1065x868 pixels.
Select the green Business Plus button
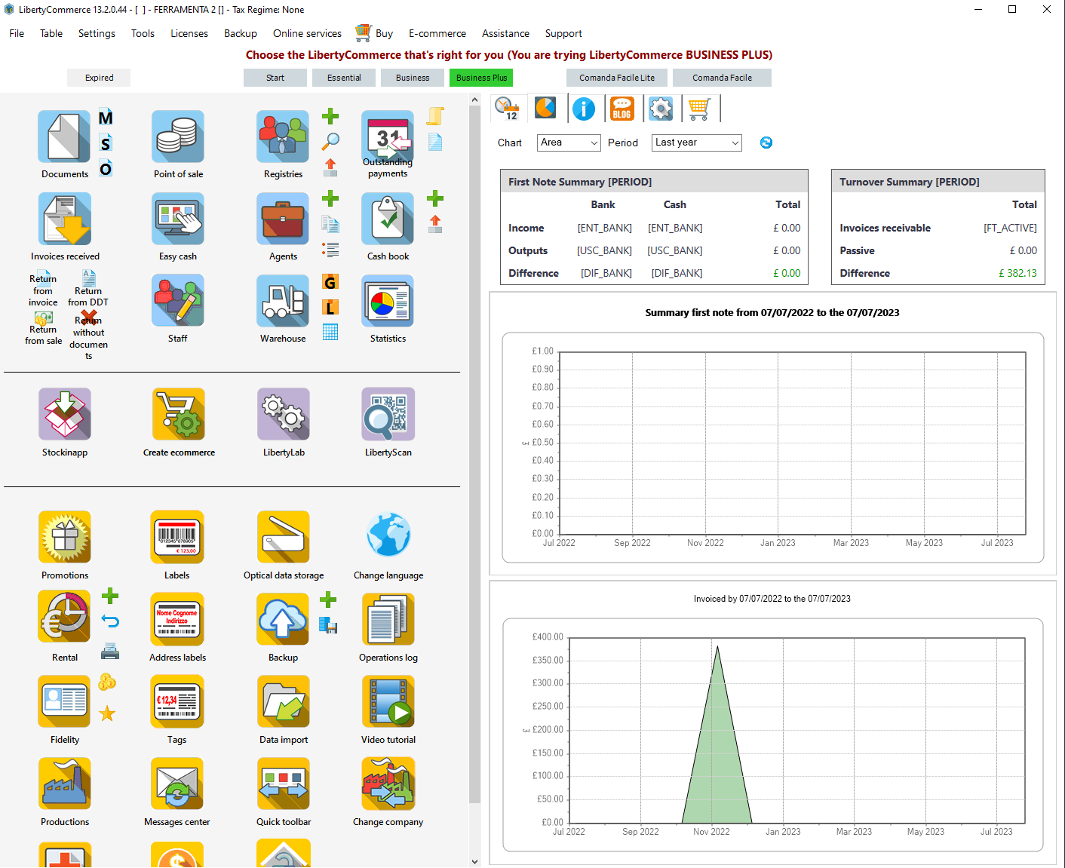click(x=481, y=78)
